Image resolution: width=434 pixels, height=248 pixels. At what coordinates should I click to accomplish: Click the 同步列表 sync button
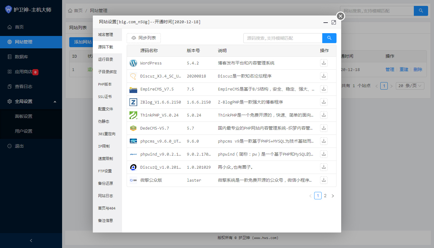144,38
